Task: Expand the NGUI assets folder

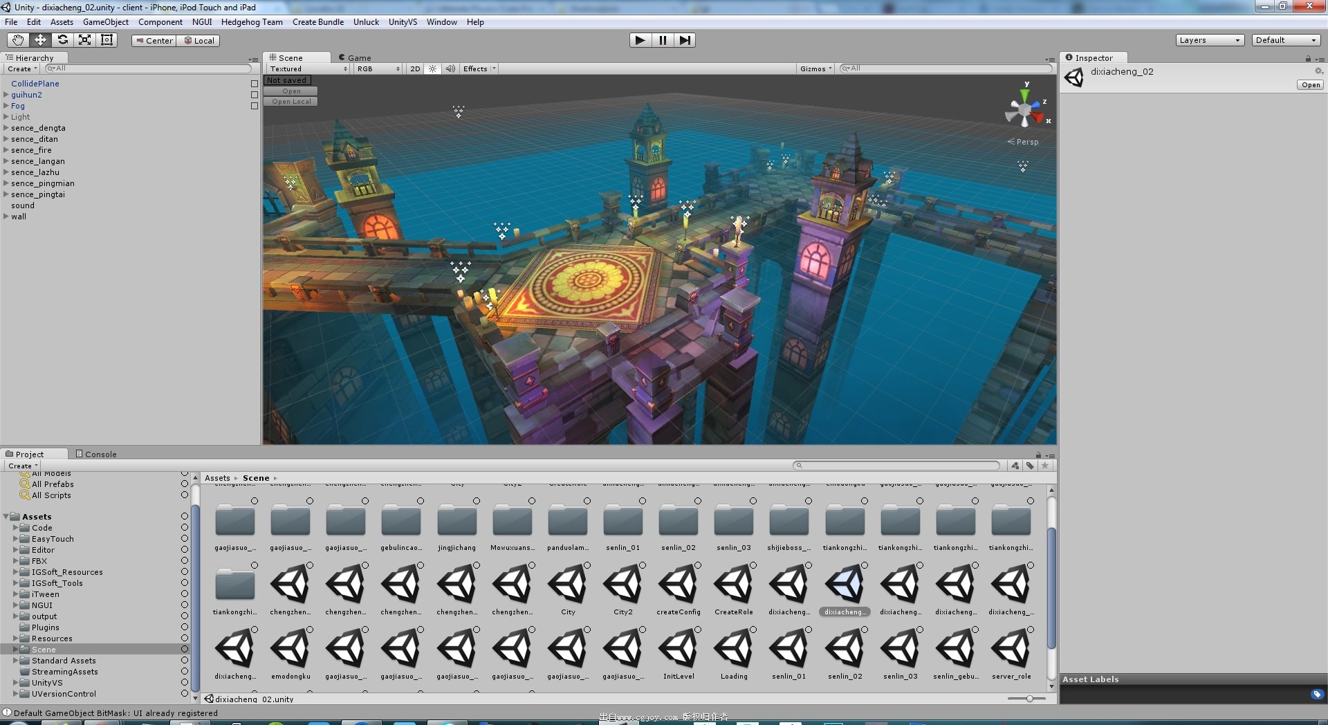Action: (x=16, y=605)
